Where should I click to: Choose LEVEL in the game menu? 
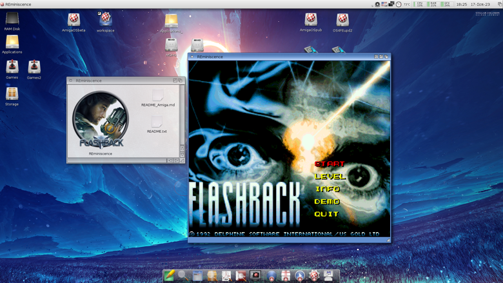click(x=330, y=176)
